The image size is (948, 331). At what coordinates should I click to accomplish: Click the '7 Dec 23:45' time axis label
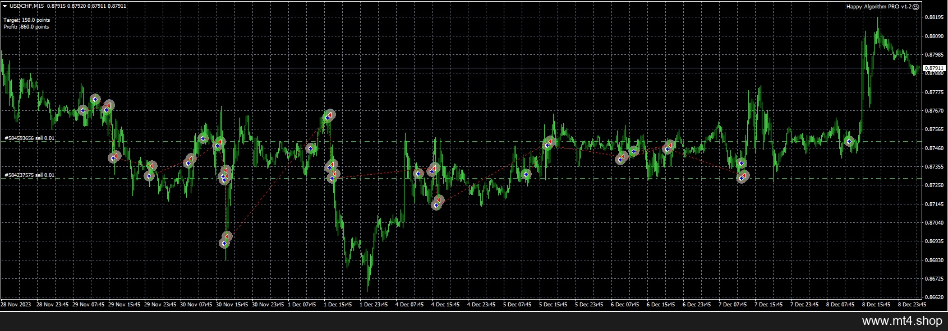(804, 305)
